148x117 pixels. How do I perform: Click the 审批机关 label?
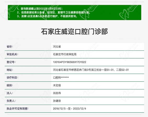tap(12, 54)
